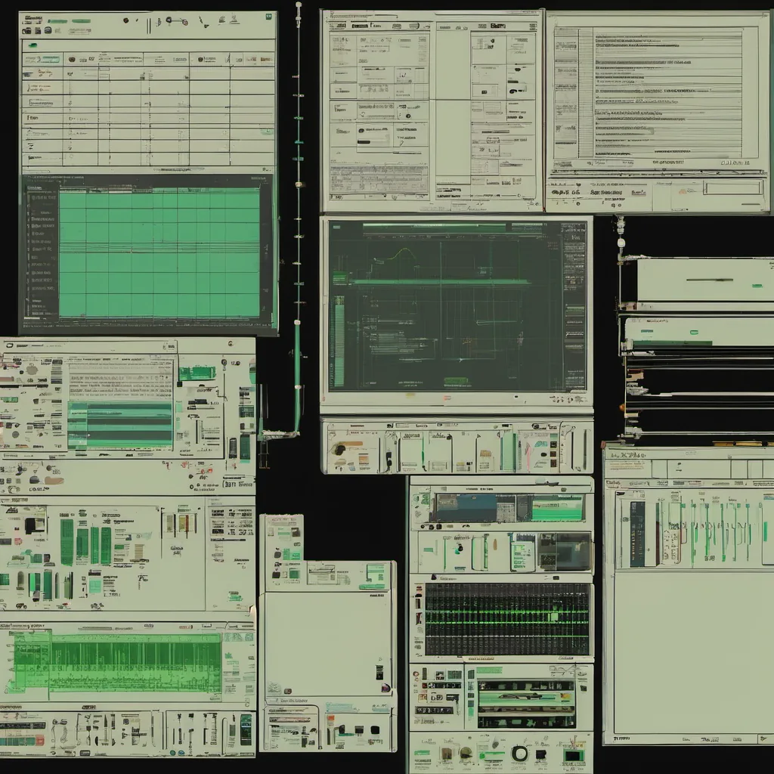Click the round dial knob on bottom center panel
The height and width of the screenshot is (774, 774).
(519, 753)
